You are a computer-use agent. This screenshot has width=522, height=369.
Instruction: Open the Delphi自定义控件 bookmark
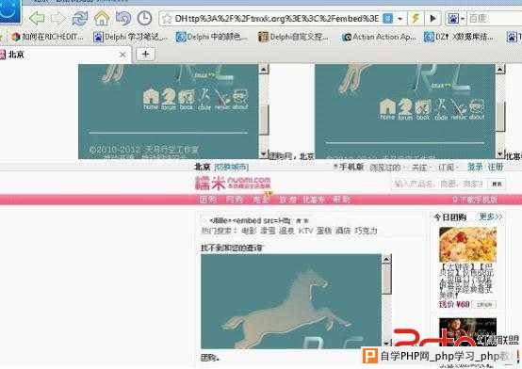point(293,37)
